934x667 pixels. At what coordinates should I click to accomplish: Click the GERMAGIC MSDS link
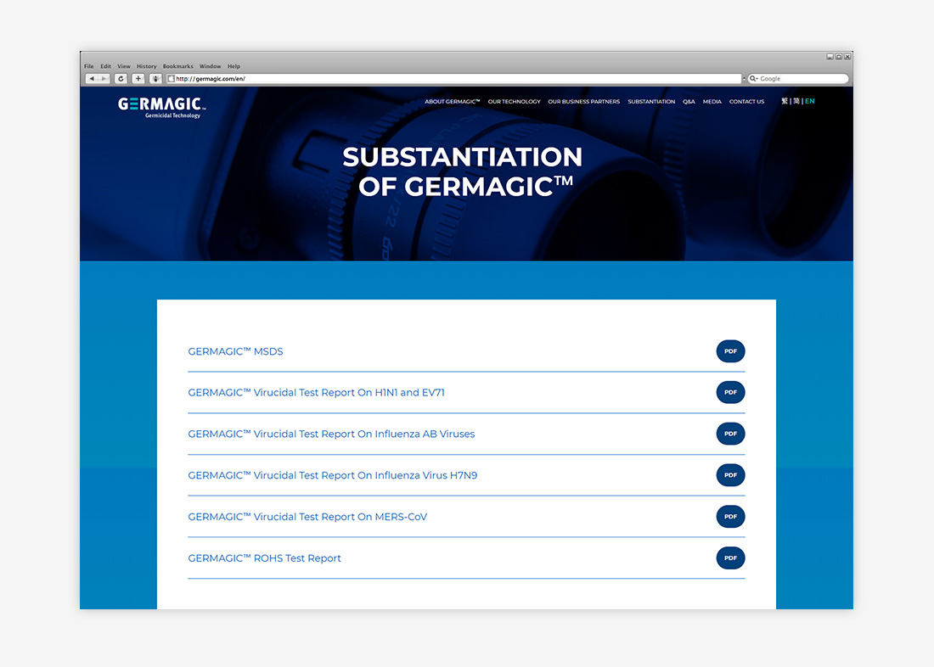235,351
